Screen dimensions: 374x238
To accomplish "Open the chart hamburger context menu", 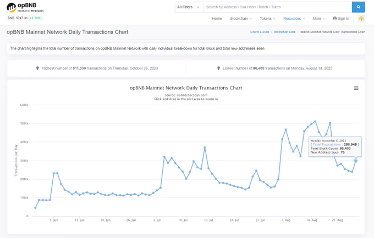I will [356, 88].
